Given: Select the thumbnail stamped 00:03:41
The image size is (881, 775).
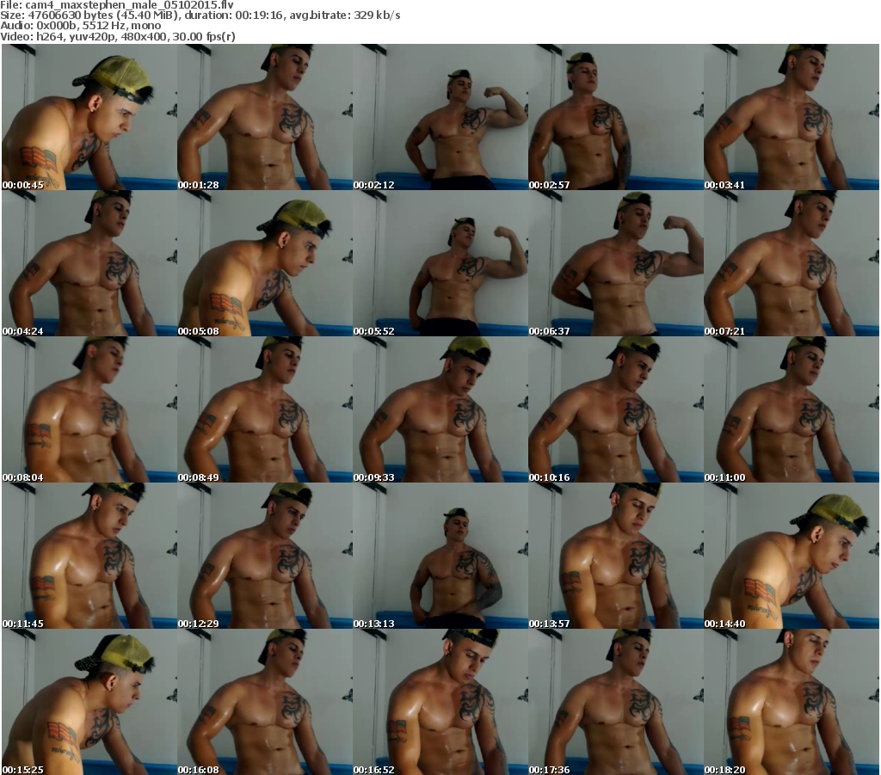Looking at the screenshot, I should tap(792, 117).
